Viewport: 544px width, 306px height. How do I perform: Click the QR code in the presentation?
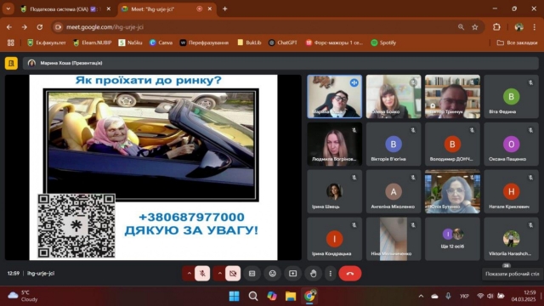76,226
